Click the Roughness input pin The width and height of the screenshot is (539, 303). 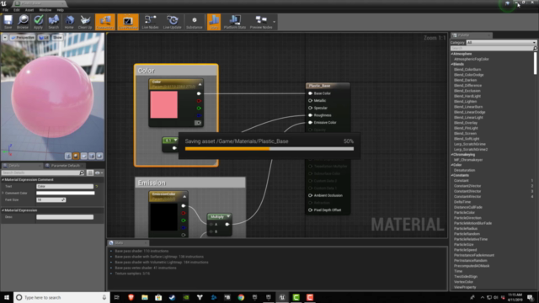(x=310, y=115)
